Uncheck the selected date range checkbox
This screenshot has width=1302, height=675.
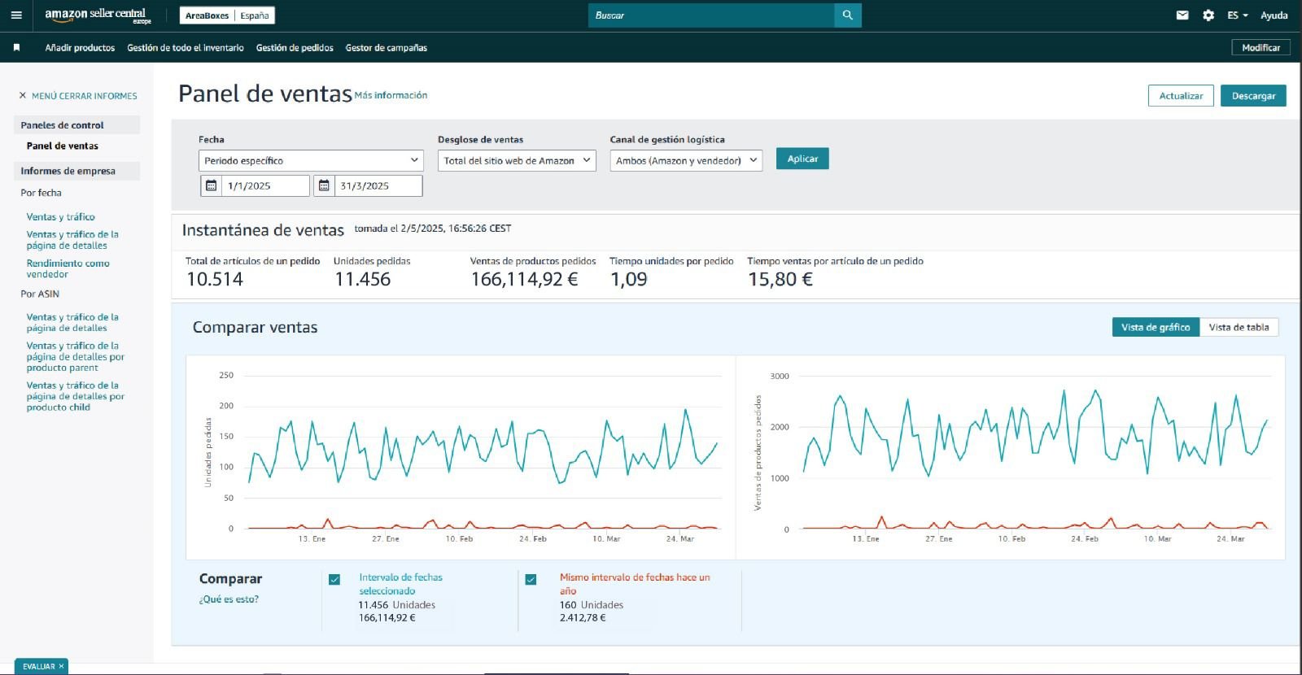click(334, 580)
